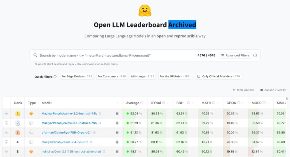Screen dimensions: 290x157
Task: Sort table by IFEval column header
Action: pyautogui.click(x=156, y=103)
